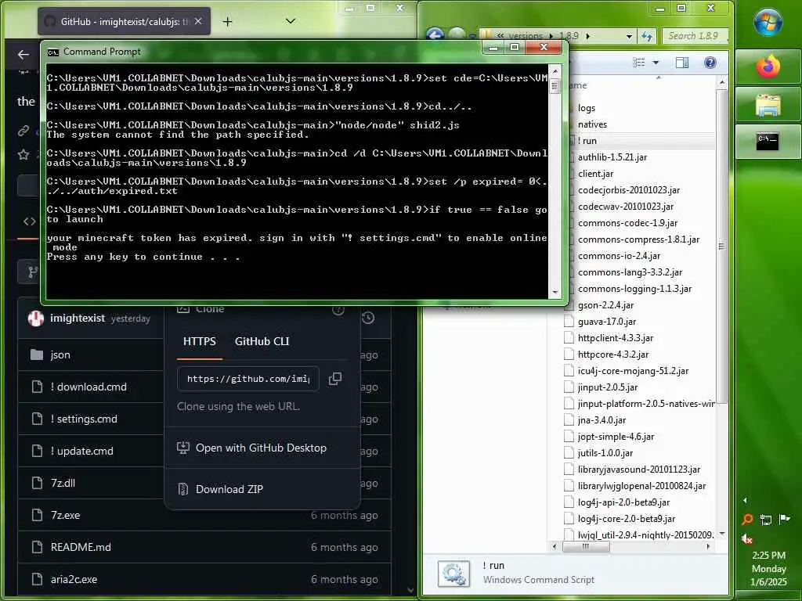Open Windows Explorer from the taskbar
The width and height of the screenshot is (802, 601).
click(x=768, y=106)
